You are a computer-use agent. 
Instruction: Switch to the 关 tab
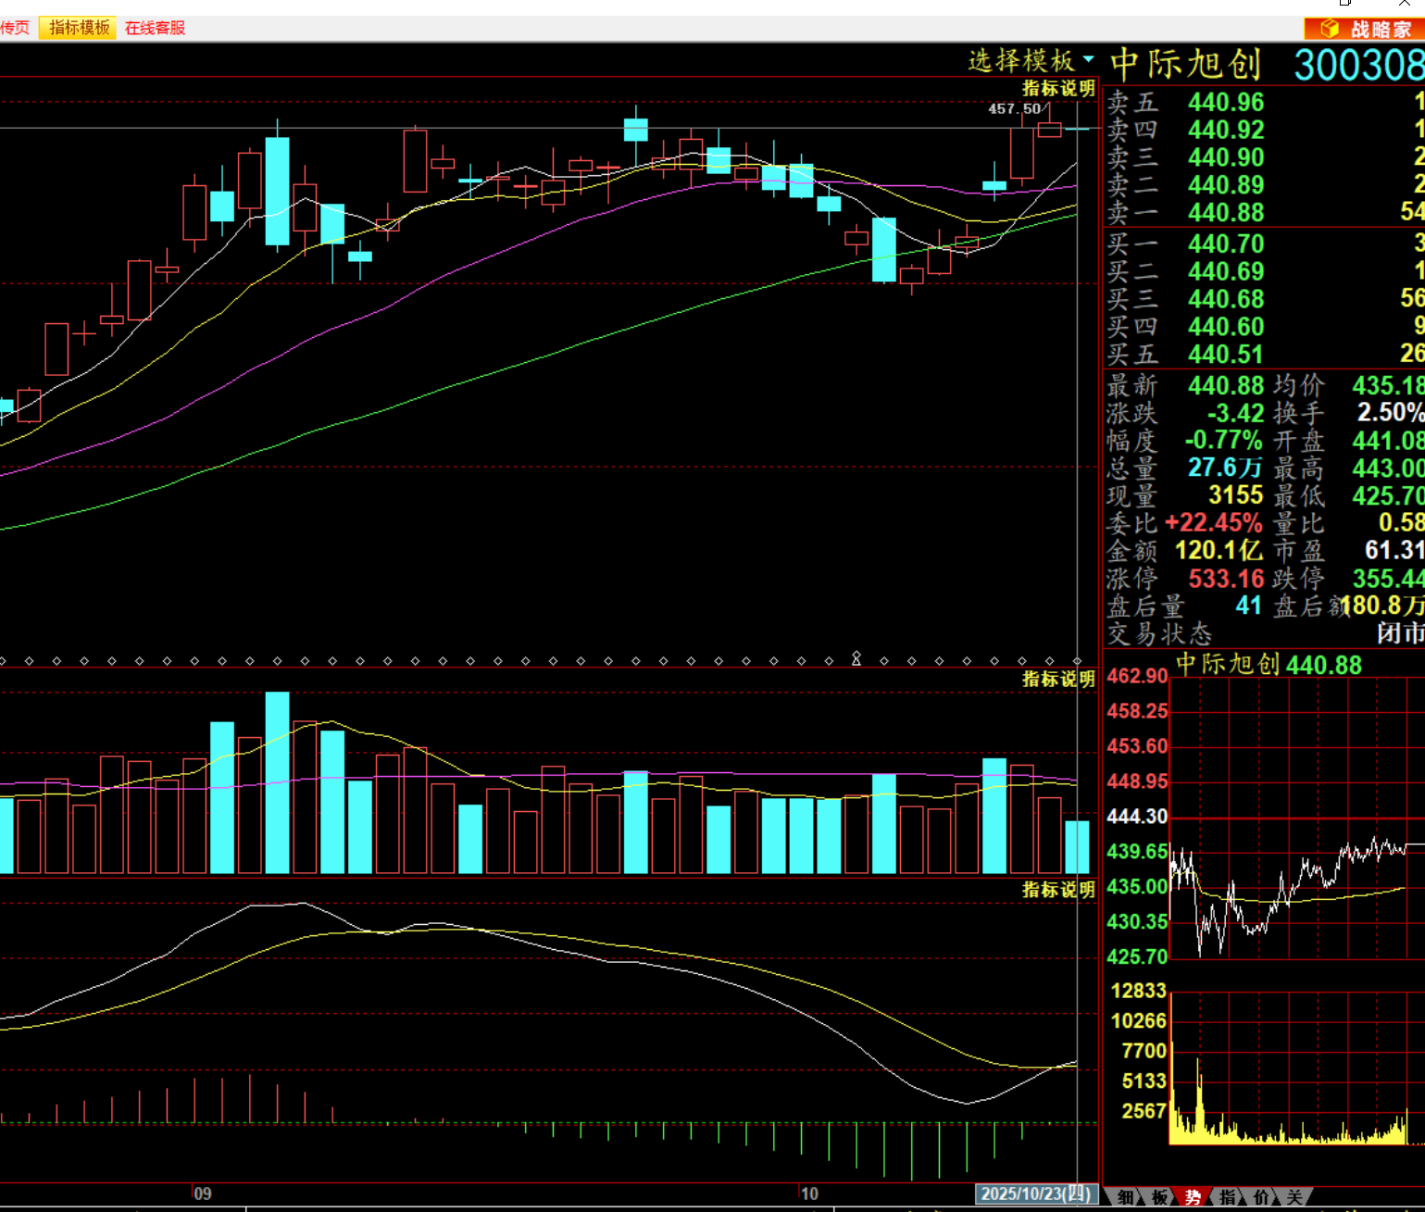click(1294, 1197)
